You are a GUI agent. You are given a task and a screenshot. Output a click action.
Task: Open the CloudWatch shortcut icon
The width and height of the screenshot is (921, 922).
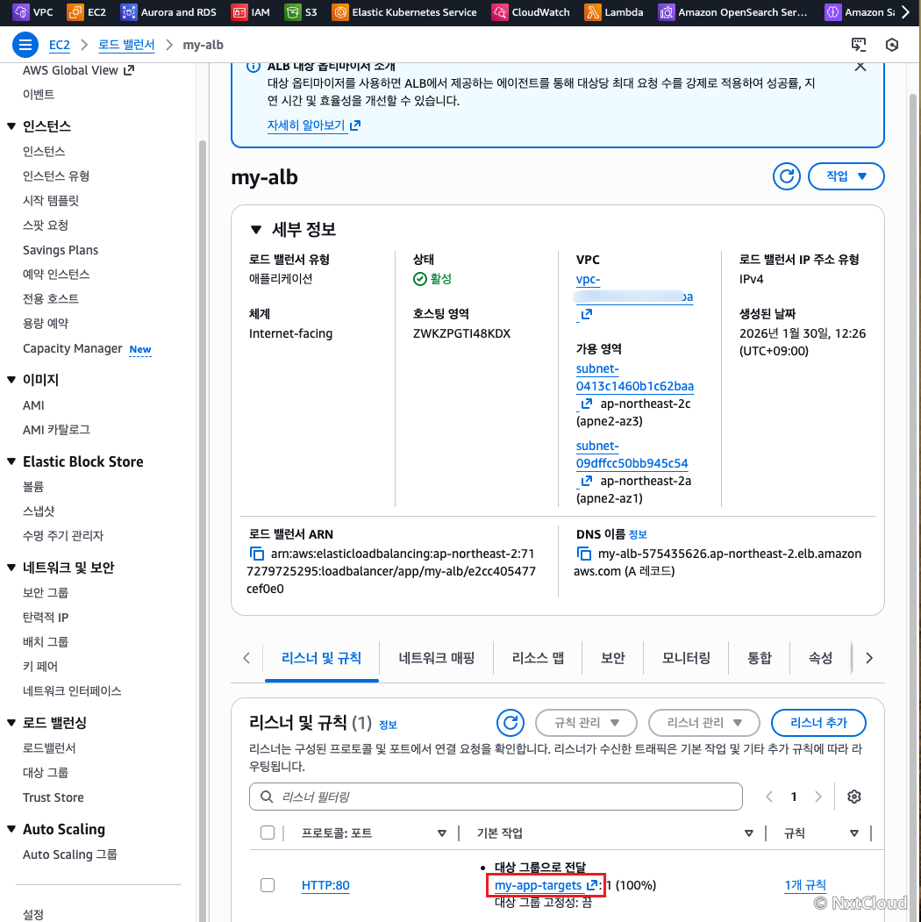(500, 11)
